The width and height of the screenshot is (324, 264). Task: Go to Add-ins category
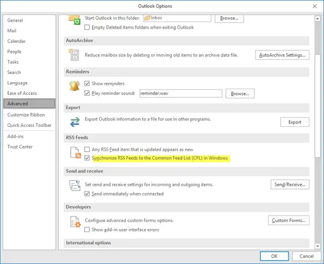coord(29,137)
